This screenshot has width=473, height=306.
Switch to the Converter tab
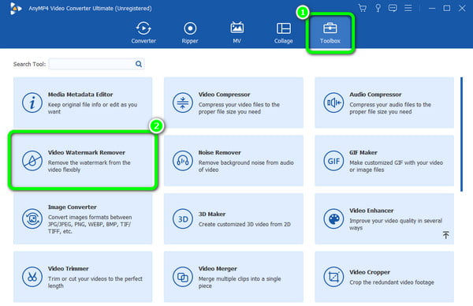coord(143,32)
